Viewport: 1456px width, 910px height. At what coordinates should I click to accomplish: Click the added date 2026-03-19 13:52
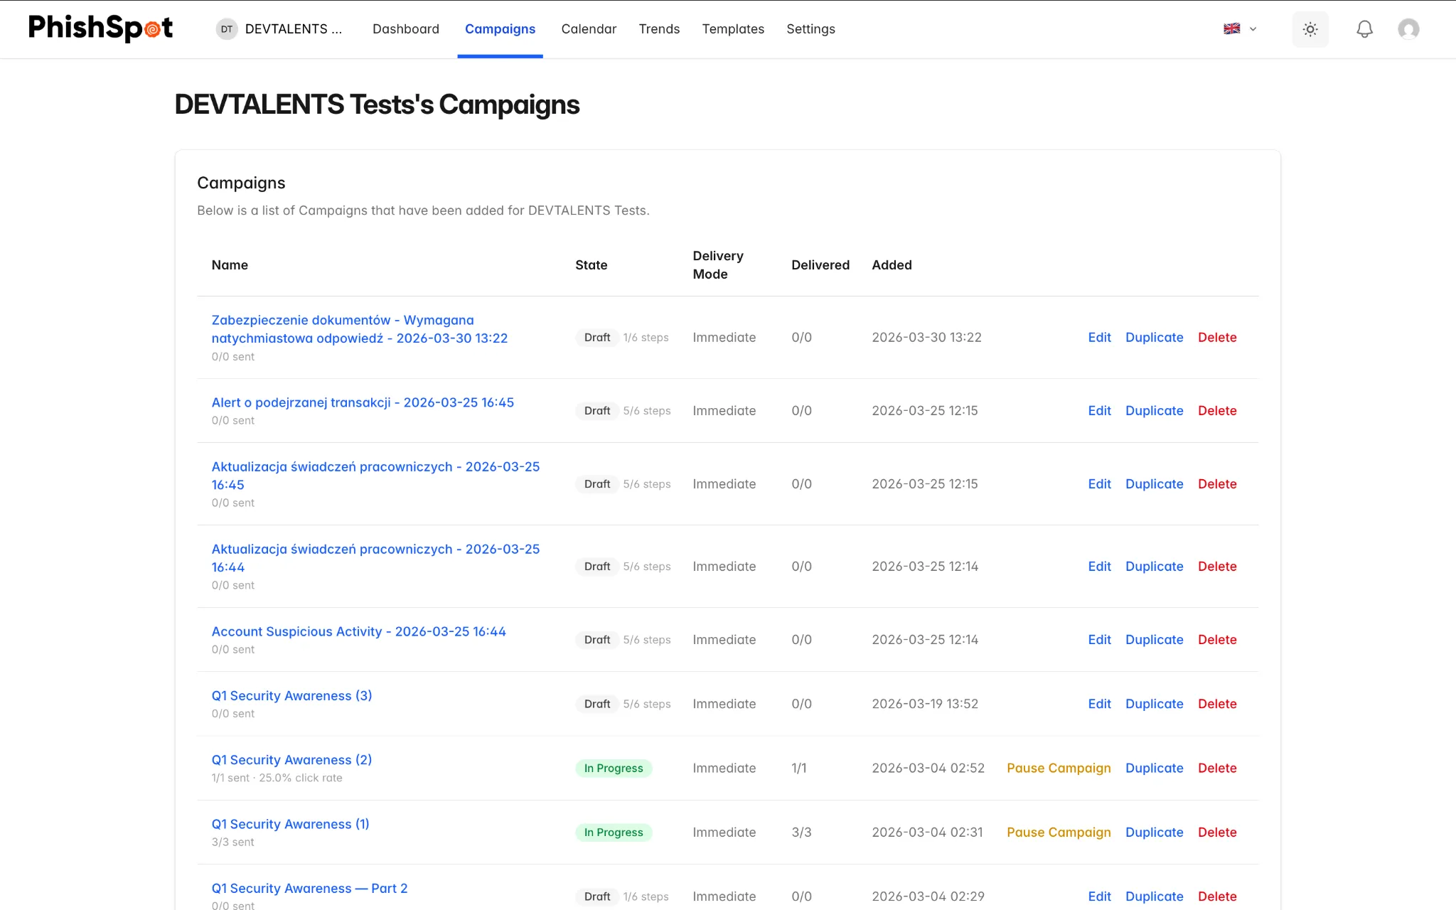pos(925,703)
